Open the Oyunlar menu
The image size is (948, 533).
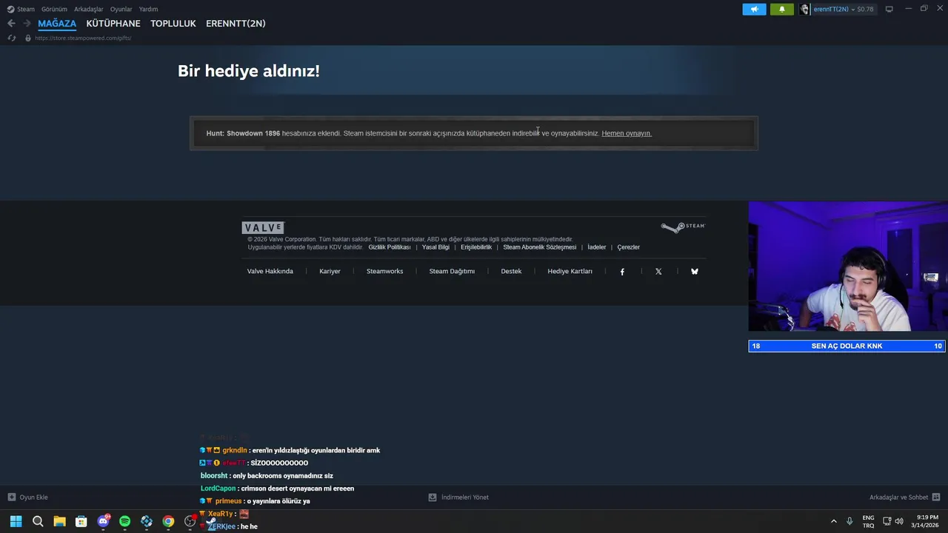[x=121, y=9]
